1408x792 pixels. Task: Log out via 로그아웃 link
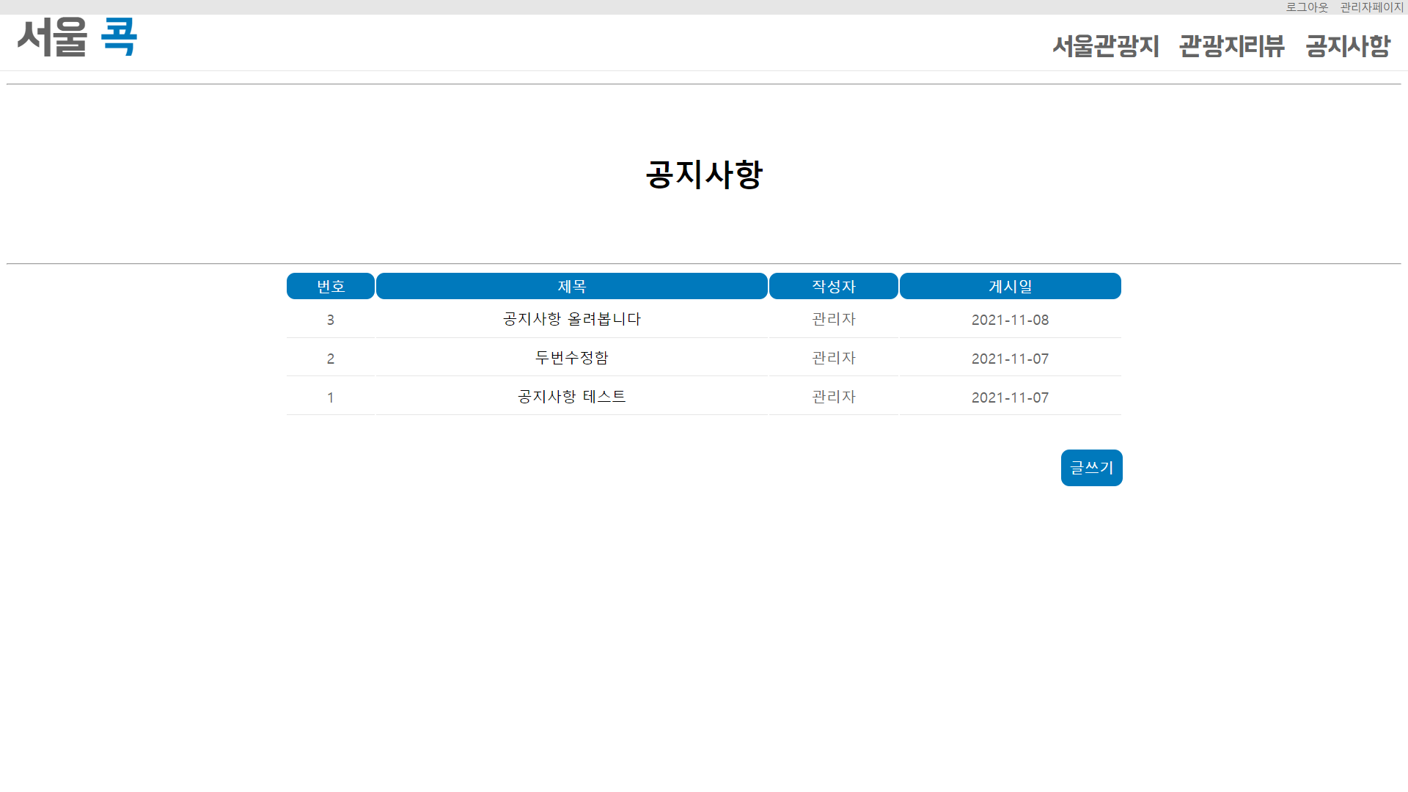pos(1307,7)
